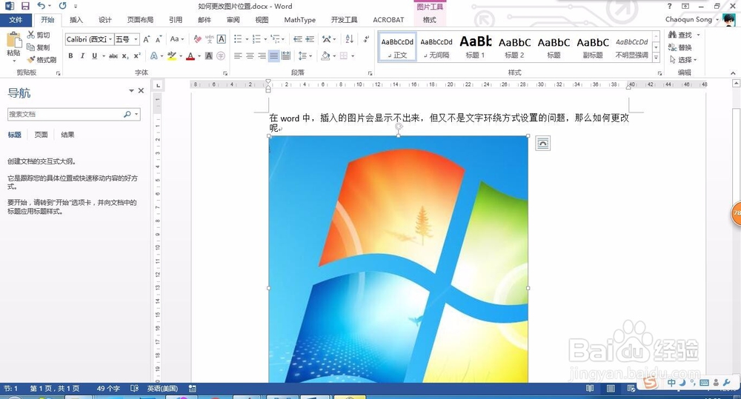The width and height of the screenshot is (741, 399).
Task: Toggle bold formatting
Action: pyautogui.click(x=70, y=56)
